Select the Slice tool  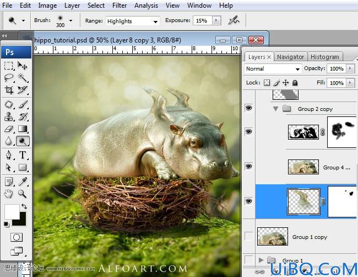(23, 90)
